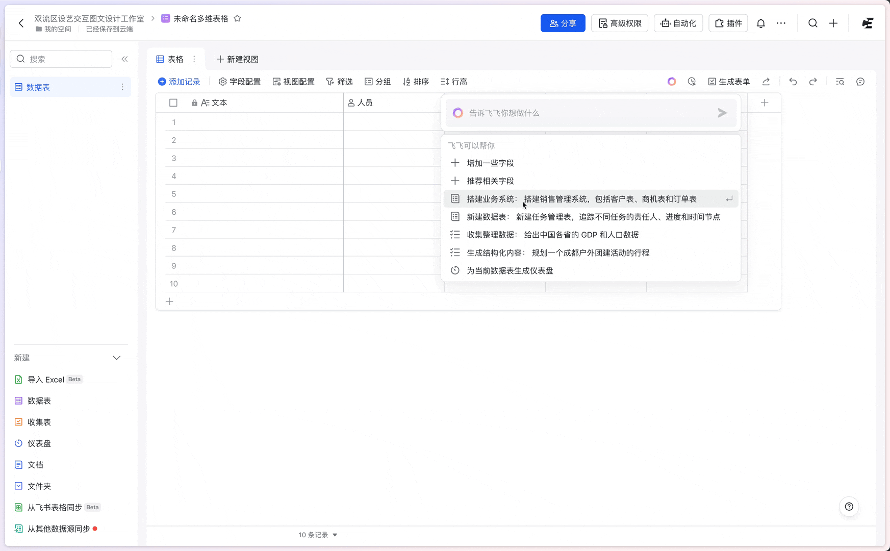Click the 筛选 filter toolbar item

pos(339,82)
